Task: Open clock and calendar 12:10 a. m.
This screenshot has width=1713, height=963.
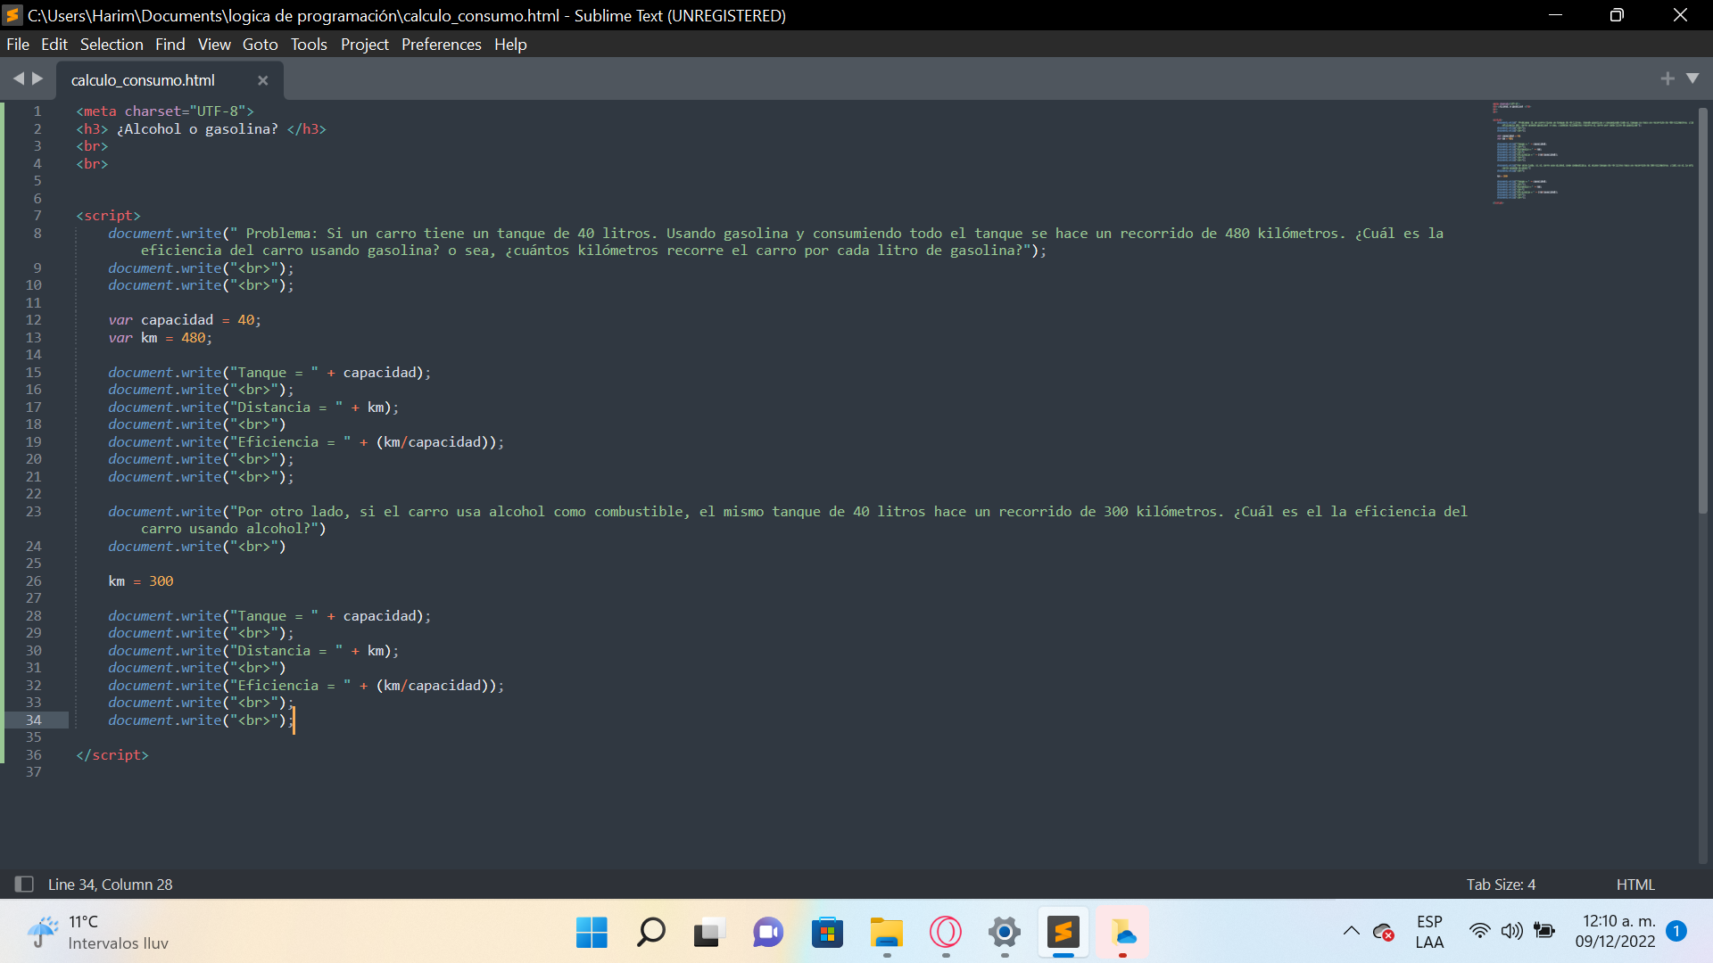Action: point(1616,932)
